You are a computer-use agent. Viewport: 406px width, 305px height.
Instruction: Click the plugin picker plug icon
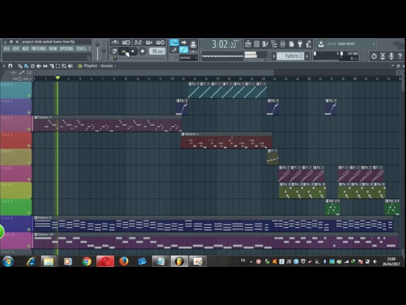coord(300,44)
